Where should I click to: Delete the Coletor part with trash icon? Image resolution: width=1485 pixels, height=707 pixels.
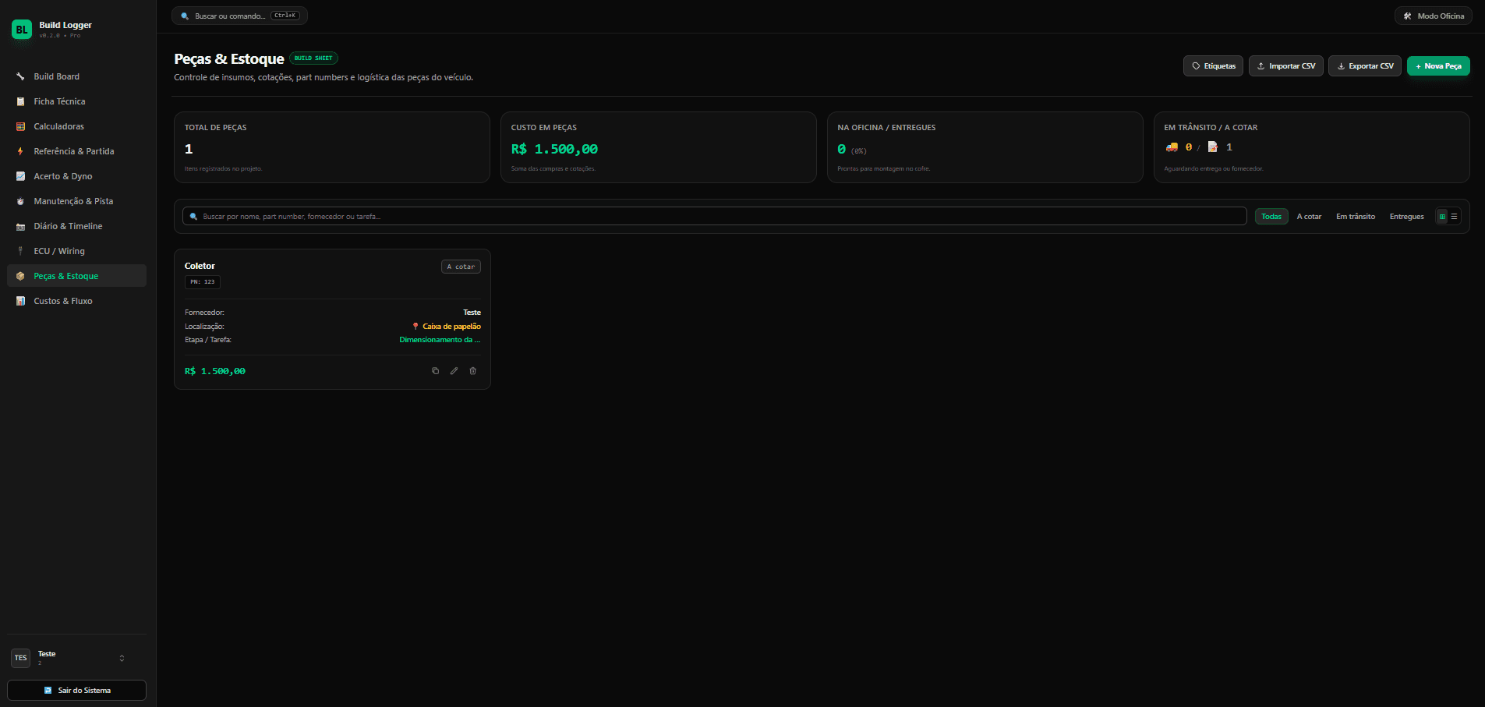(472, 371)
